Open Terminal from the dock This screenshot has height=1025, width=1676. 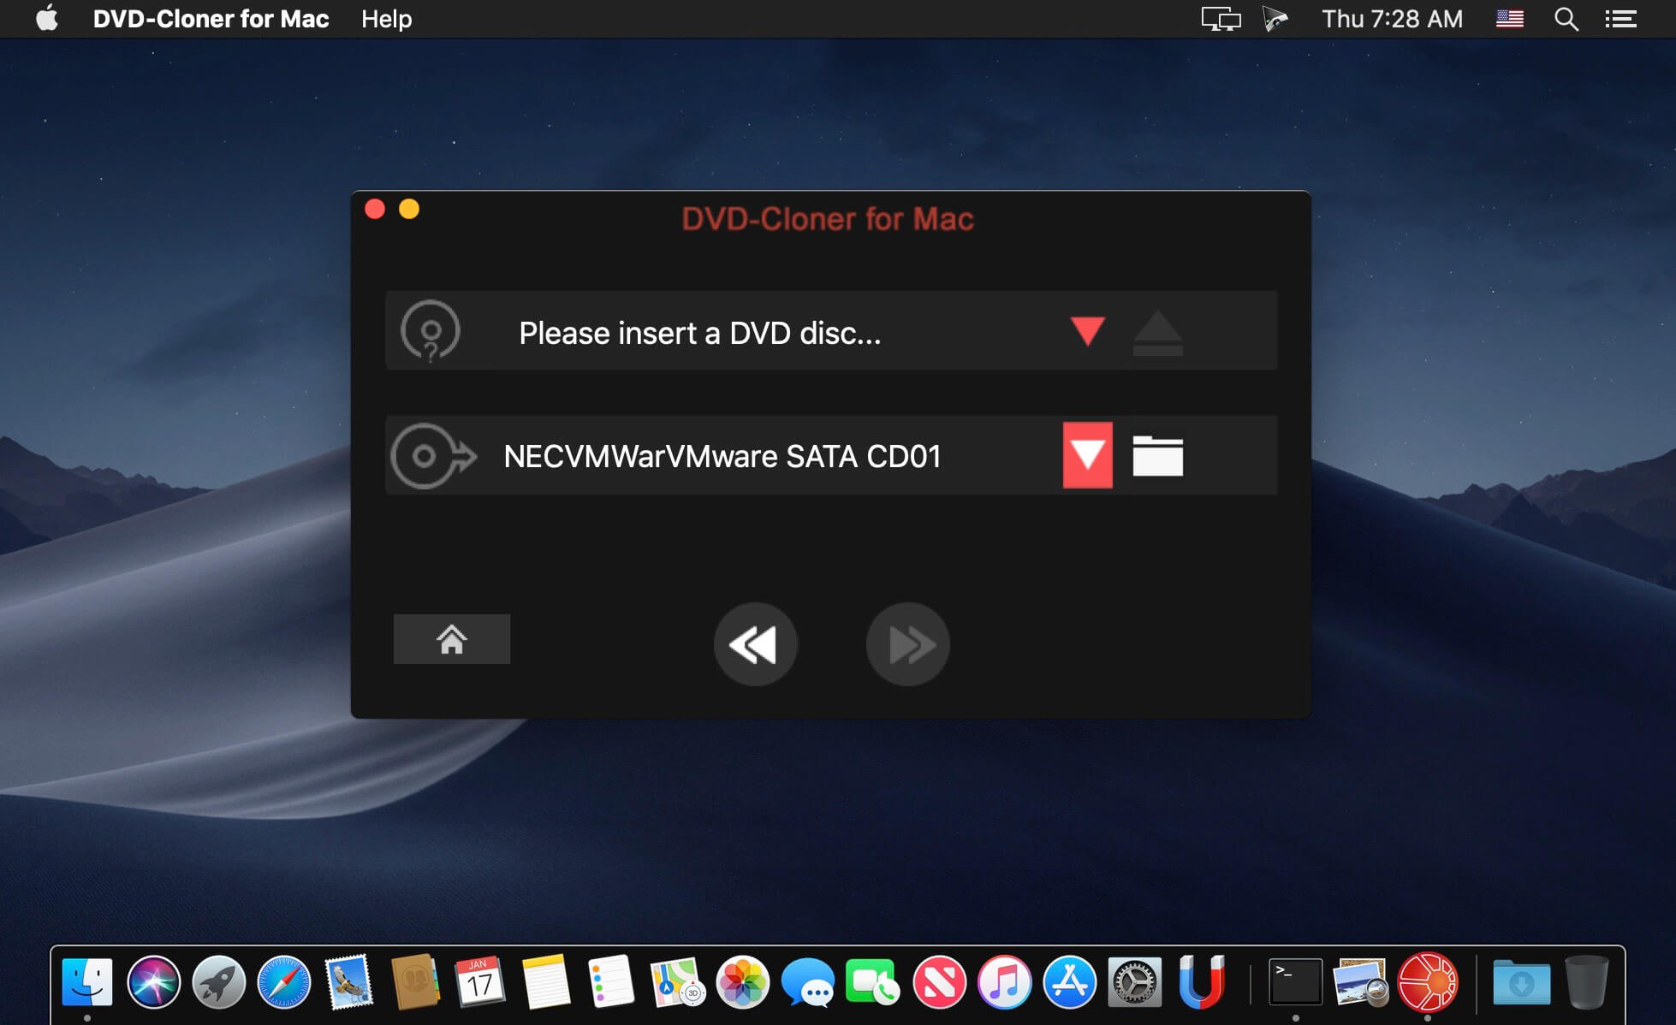1294,981
